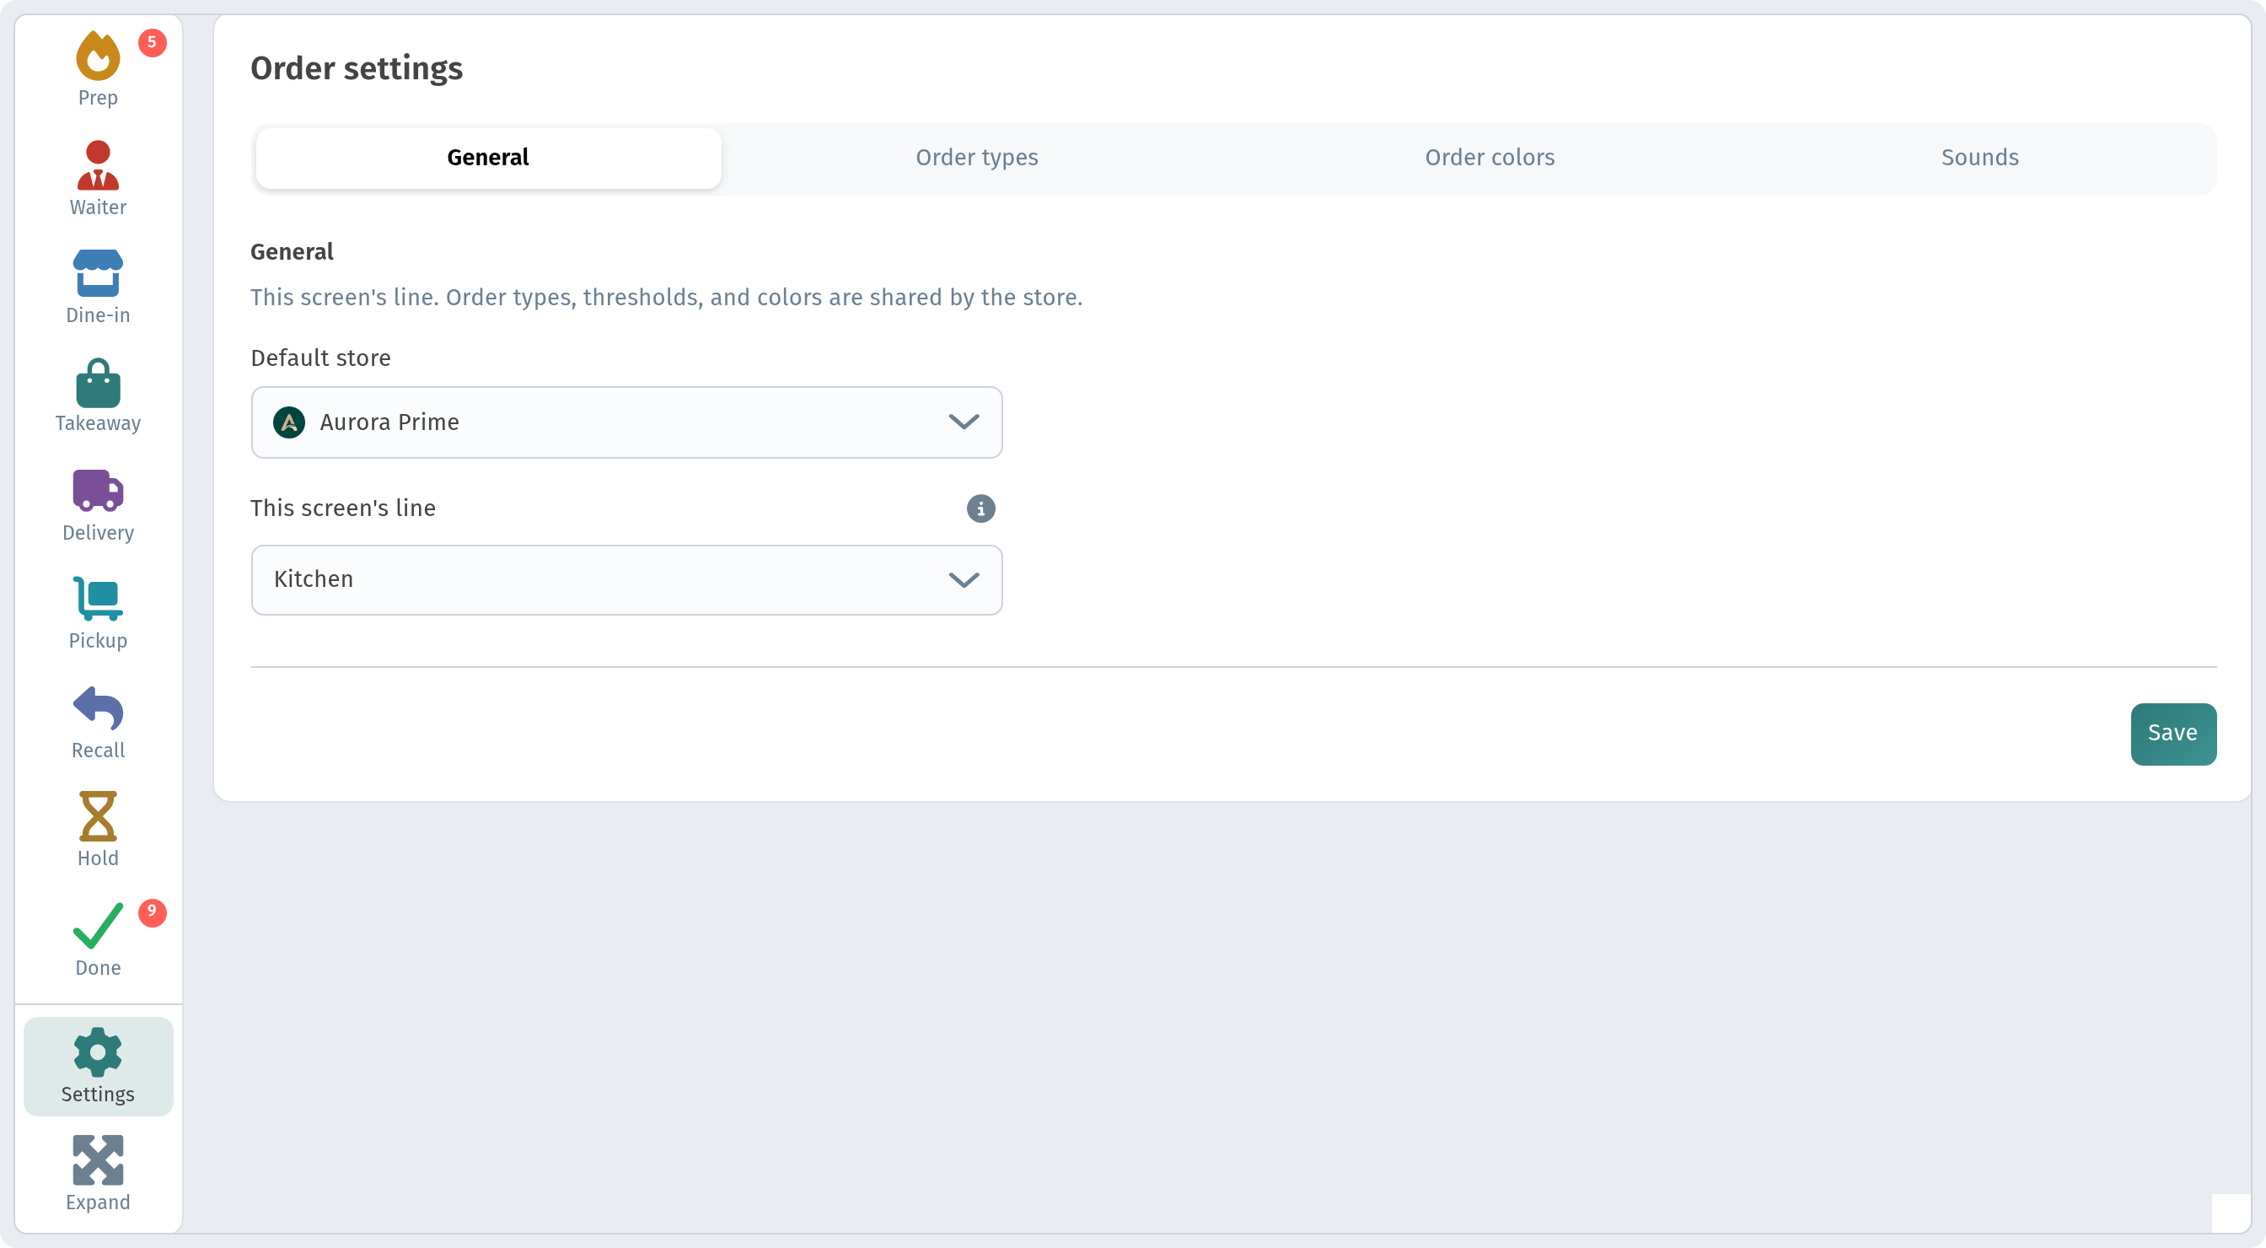Click the This screen's line label

tap(343, 508)
